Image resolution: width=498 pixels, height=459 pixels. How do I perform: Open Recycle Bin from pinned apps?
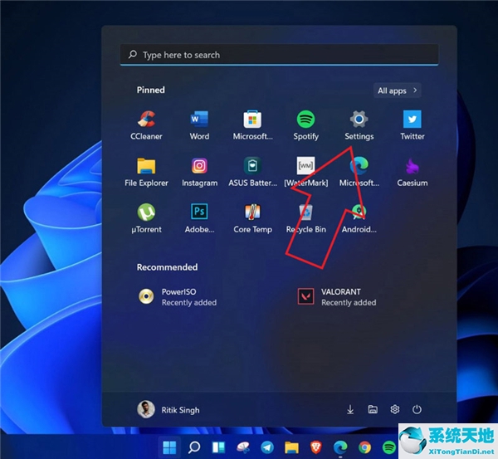click(305, 218)
